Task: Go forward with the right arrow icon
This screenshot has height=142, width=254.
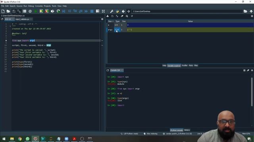Action: [129, 11]
